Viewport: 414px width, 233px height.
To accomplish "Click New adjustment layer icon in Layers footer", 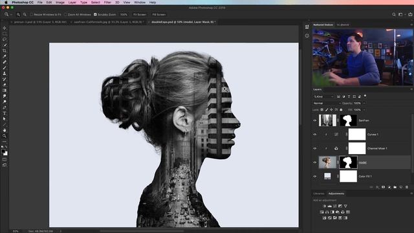I will click(389, 187).
